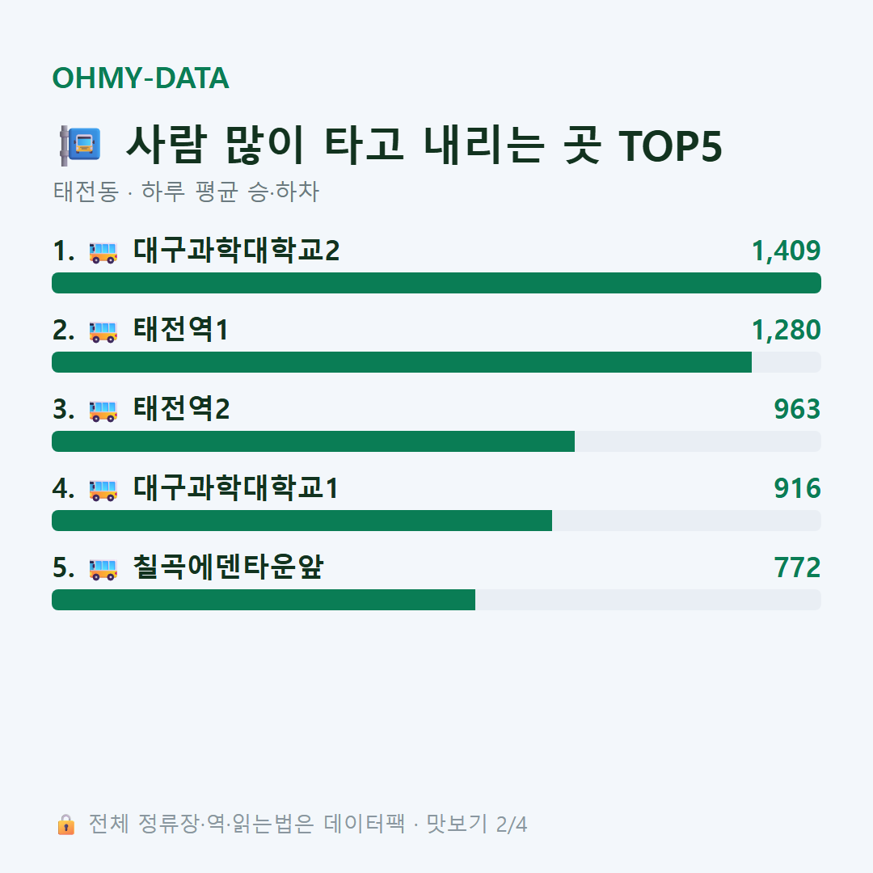Click the progress bar under 칠곡에덴타운앞
Screen dimensions: 873x873
pos(436,600)
